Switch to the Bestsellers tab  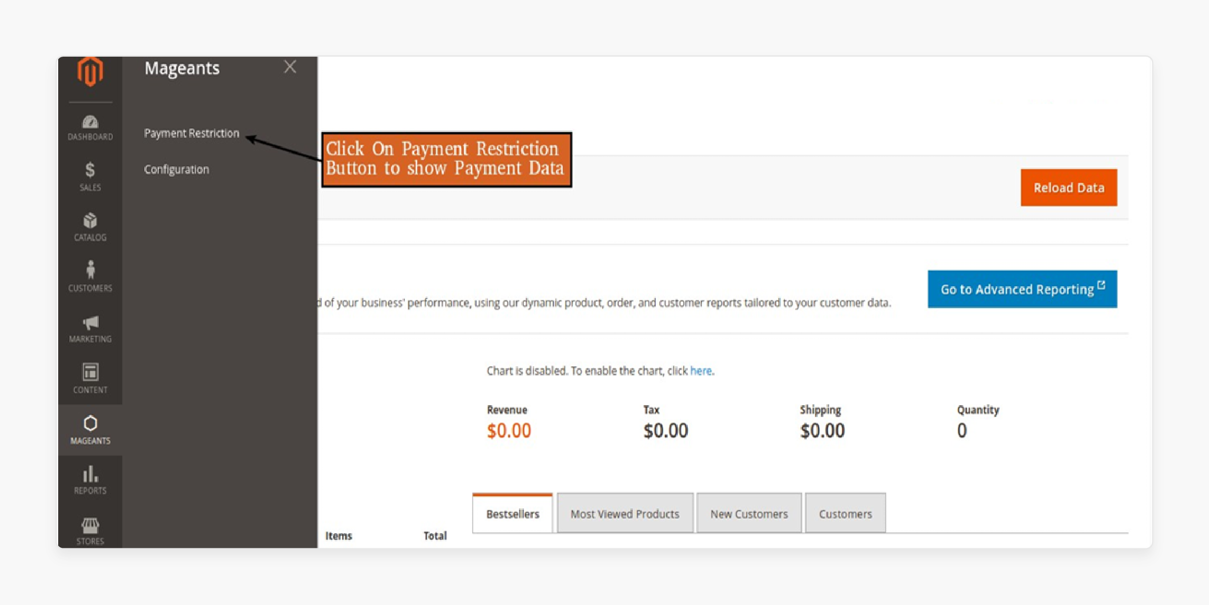512,513
